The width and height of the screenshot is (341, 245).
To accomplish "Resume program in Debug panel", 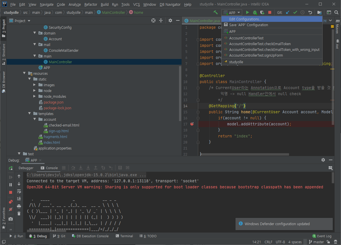I will click(x=11, y=177).
